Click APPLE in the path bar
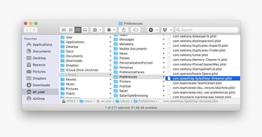Image resolution: width=262 pixels, height=137 pixels. pyautogui.click(x=69, y=101)
